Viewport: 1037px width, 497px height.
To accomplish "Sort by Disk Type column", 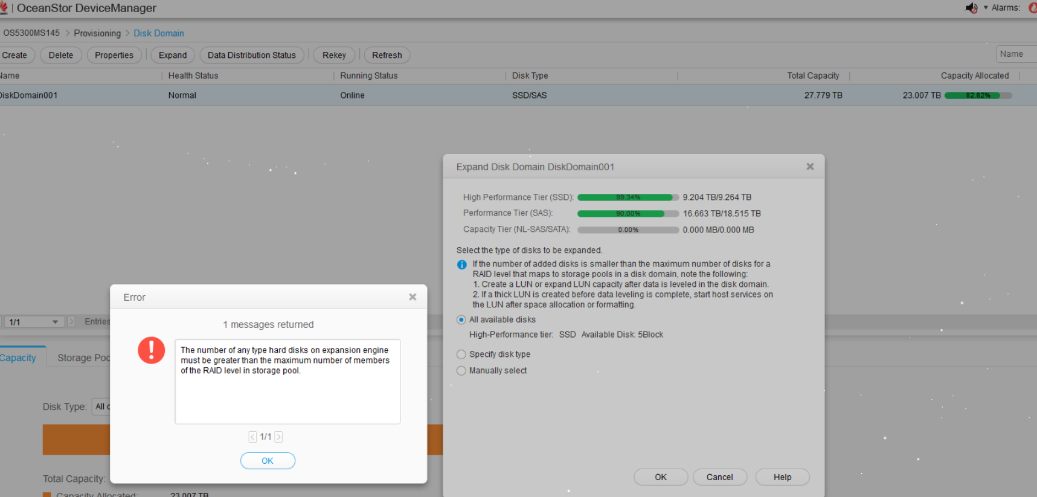I will [530, 75].
